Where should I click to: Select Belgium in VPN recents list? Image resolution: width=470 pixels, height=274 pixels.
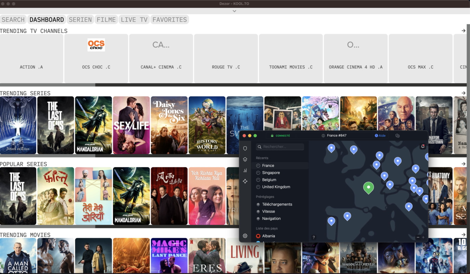coord(280,180)
